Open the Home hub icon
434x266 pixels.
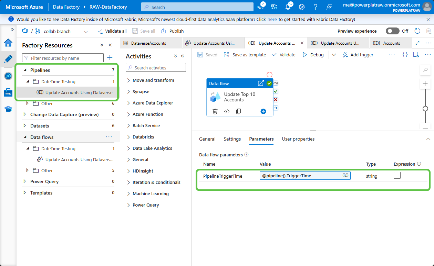tap(8, 43)
